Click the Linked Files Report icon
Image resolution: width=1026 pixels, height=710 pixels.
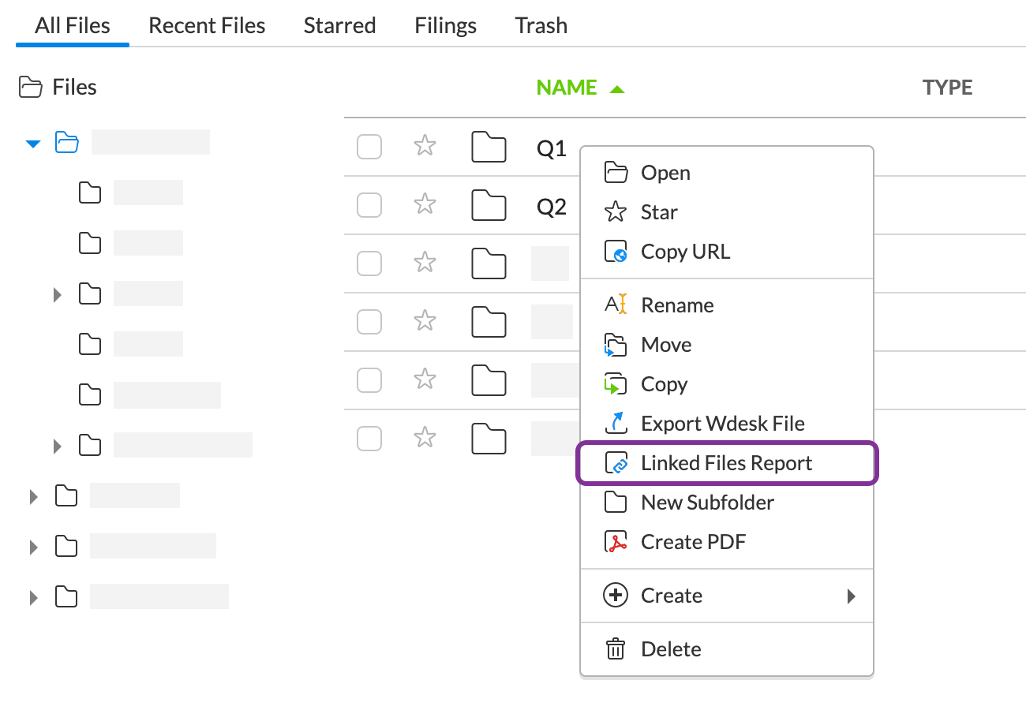coord(616,463)
